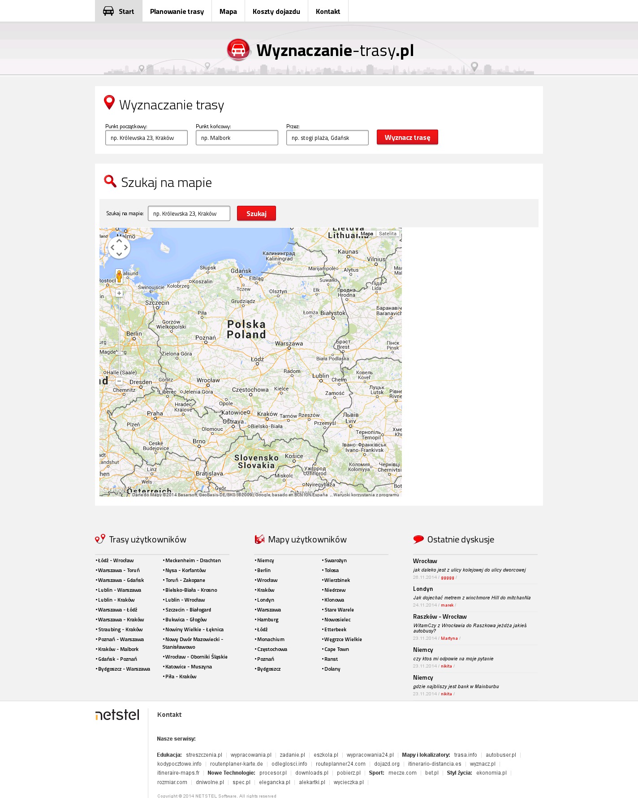Open the Kraków - Malbork route link
Viewport: 638px width, 798px height.
click(118, 649)
